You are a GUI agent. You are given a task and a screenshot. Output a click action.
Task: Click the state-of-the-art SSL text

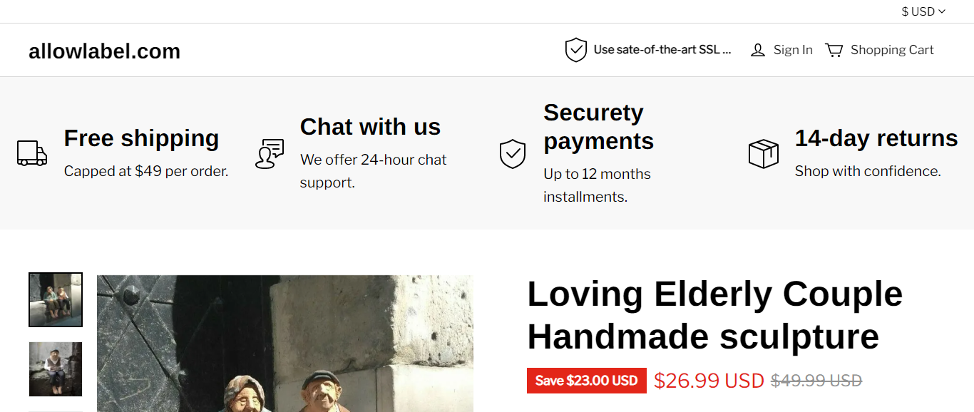pos(662,50)
